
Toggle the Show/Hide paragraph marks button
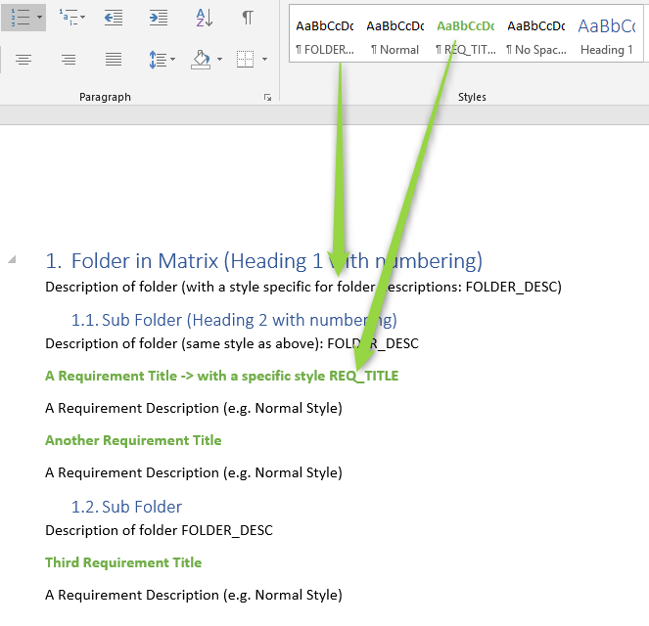[x=248, y=18]
